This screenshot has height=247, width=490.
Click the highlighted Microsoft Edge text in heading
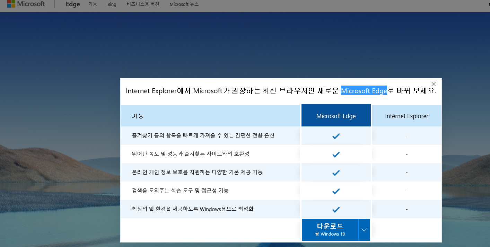[364, 91]
